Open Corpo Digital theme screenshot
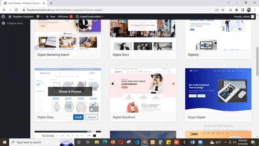The width and height of the screenshot is (259, 146). (218, 90)
